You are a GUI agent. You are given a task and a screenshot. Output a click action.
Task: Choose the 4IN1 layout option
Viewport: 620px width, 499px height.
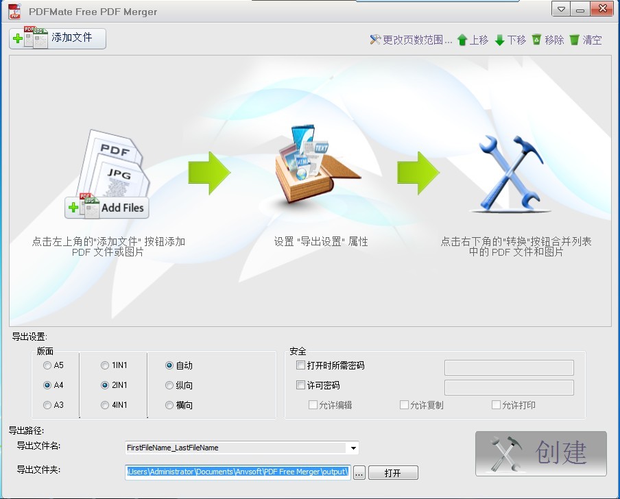click(x=105, y=405)
